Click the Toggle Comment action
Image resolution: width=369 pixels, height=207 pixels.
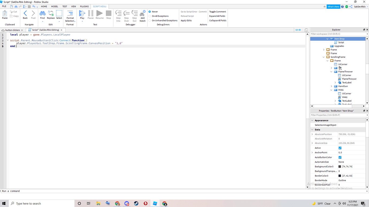pyautogui.click(x=218, y=11)
